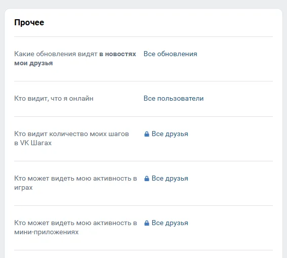Click label about activity in 'мини-приложениях'

coord(75,227)
